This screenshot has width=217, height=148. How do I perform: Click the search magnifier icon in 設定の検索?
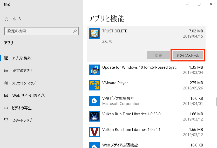click(x=75, y=31)
